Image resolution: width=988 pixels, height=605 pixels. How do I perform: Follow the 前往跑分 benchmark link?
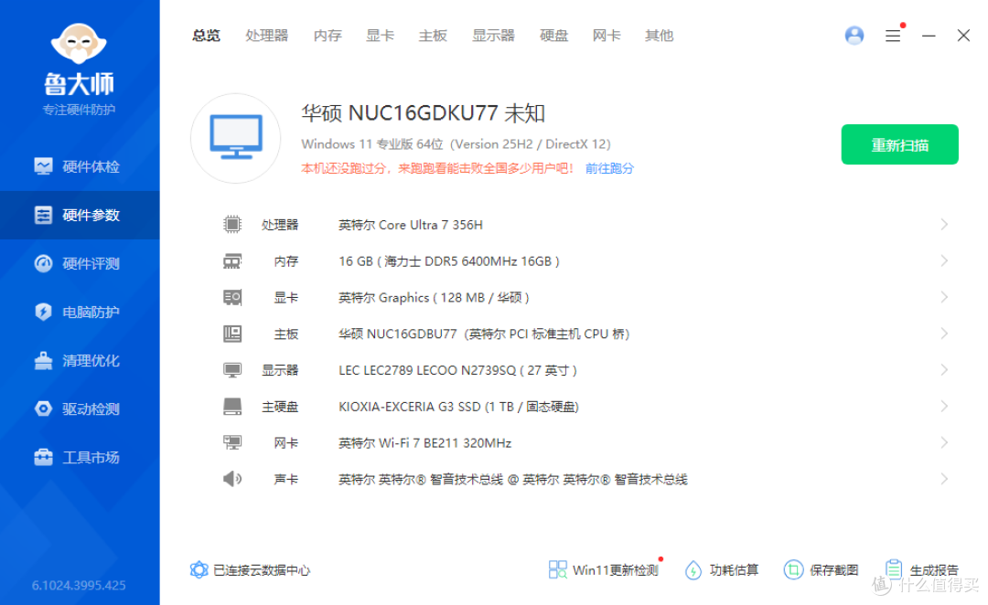pyautogui.click(x=609, y=168)
